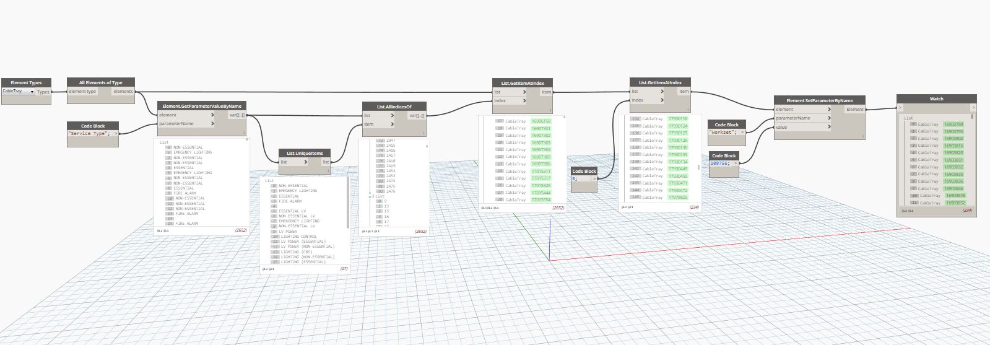Open list port chevron on List.AllIndicesOf

[394, 115]
